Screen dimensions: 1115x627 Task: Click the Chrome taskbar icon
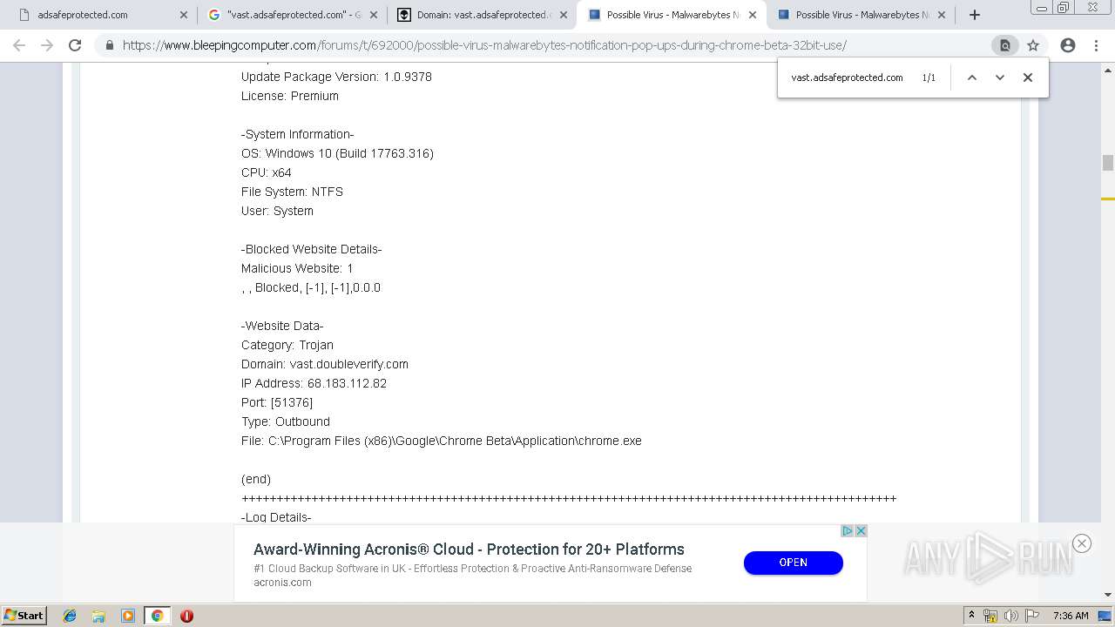[x=157, y=616]
